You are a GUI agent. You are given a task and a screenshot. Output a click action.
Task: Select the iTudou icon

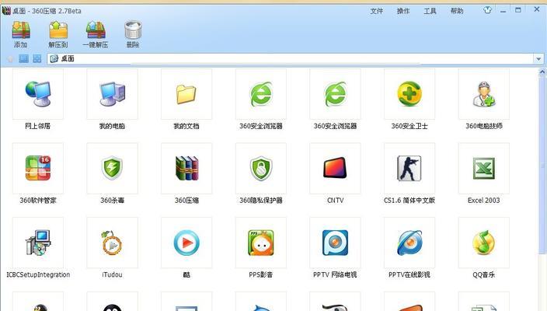point(112,243)
